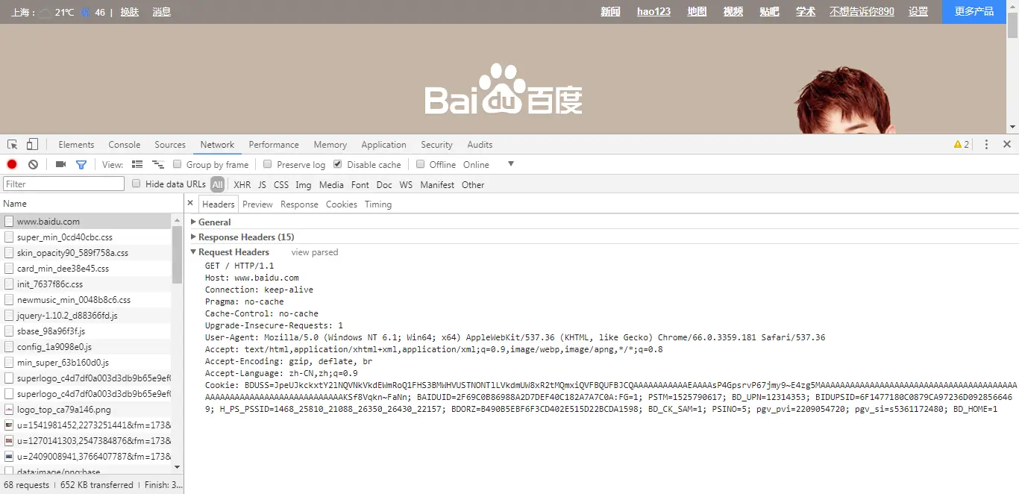Expand the General section
Image resolution: width=1019 pixels, height=494 pixels.
[214, 222]
